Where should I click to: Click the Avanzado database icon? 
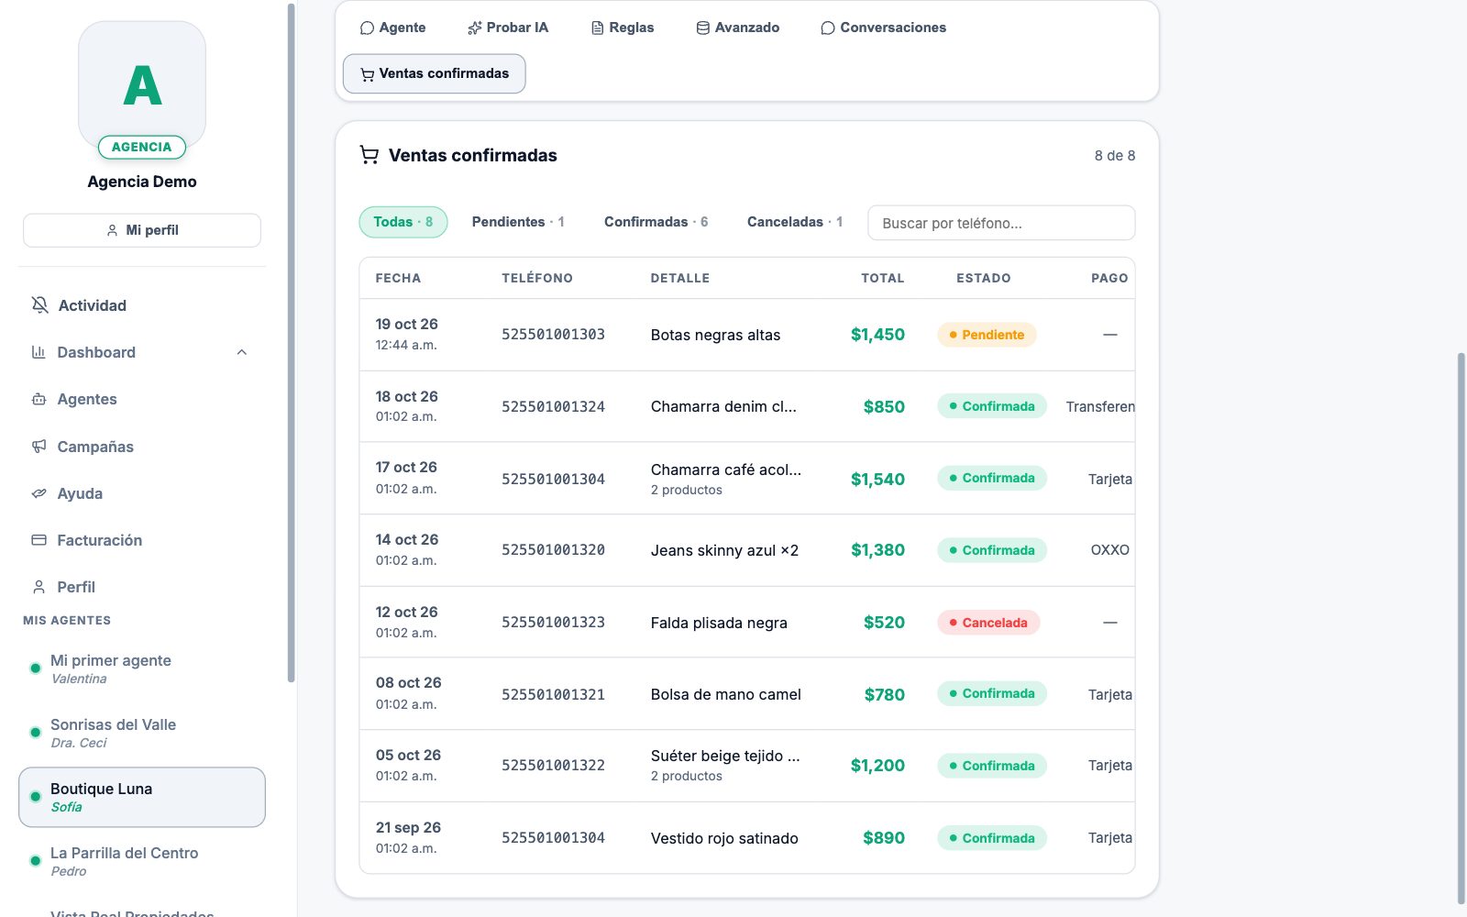pyautogui.click(x=702, y=28)
